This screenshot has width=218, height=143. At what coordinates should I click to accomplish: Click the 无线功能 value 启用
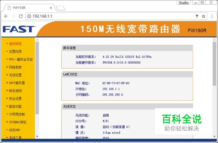point(106,115)
